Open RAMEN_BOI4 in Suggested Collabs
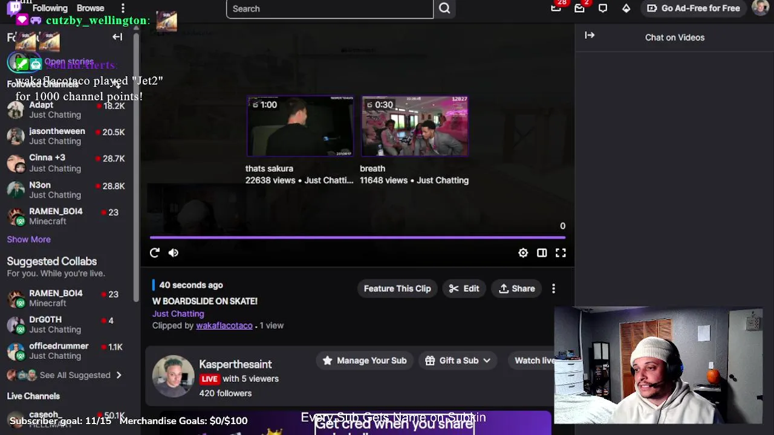This screenshot has height=435, width=774. click(x=67, y=298)
